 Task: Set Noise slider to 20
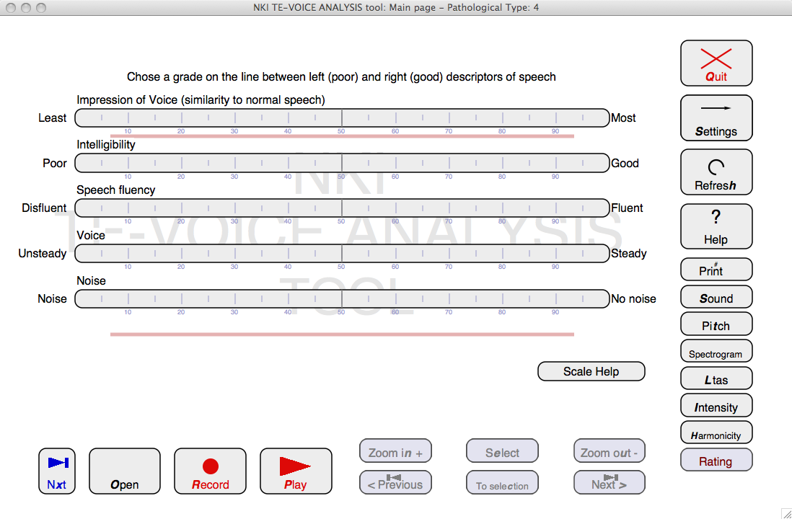click(x=182, y=299)
